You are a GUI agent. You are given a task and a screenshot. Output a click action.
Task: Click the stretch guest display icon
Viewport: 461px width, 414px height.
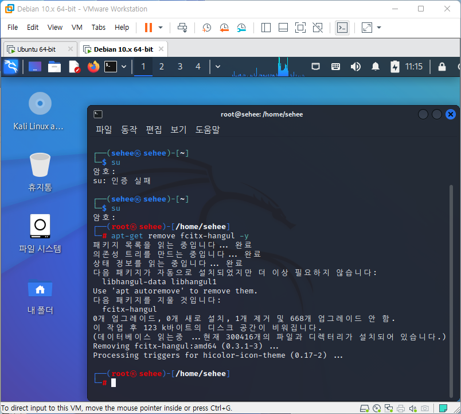(x=367, y=28)
